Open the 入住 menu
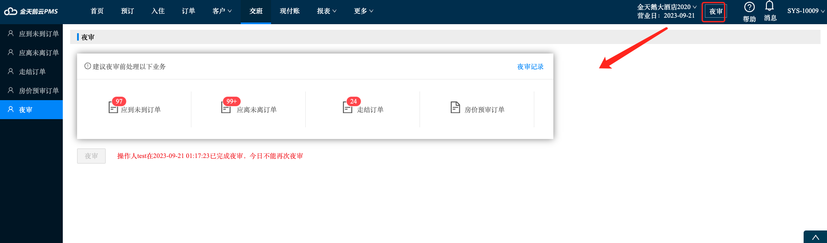 158,11
